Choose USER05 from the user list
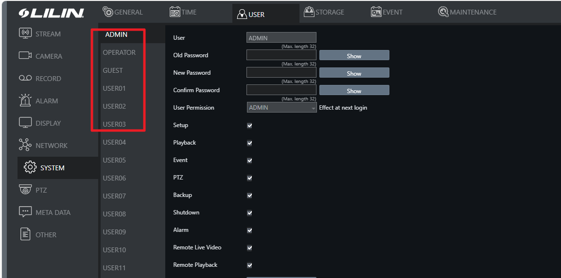 click(114, 160)
